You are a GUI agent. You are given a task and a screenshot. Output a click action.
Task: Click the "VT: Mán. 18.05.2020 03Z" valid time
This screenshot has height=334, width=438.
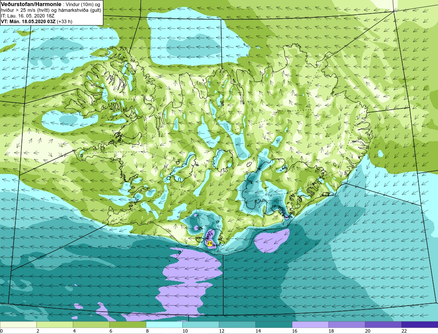point(28,21)
